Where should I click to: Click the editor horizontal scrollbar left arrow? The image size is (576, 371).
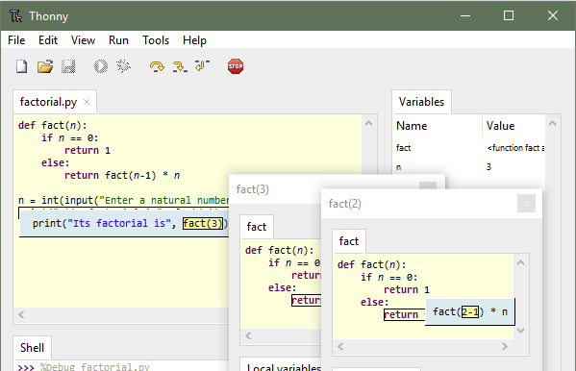point(21,315)
